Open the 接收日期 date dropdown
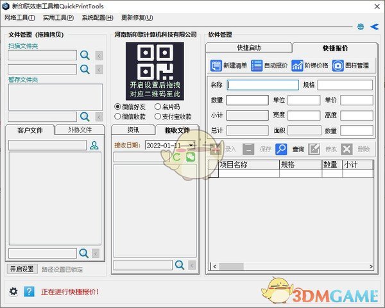The image size is (385, 308). tap(191, 146)
